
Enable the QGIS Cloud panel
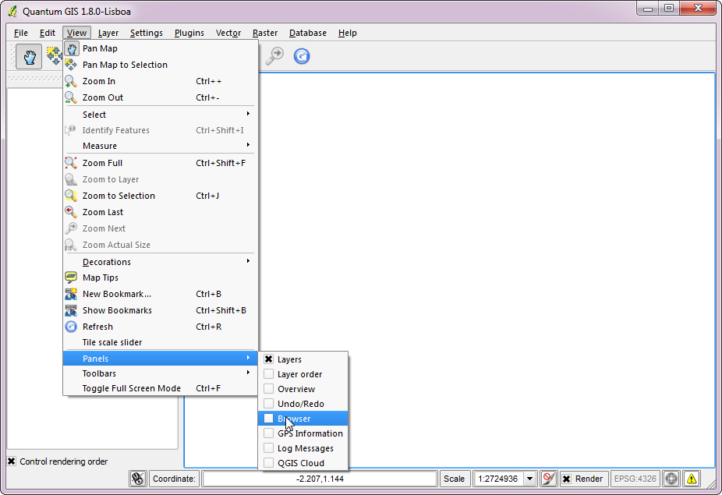(x=268, y=463)
